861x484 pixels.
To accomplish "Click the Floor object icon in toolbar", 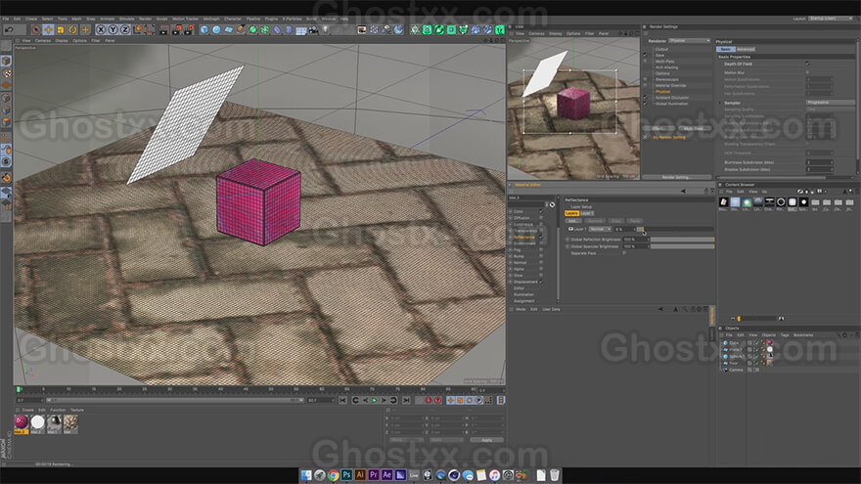I will click(x=301, y=29).
